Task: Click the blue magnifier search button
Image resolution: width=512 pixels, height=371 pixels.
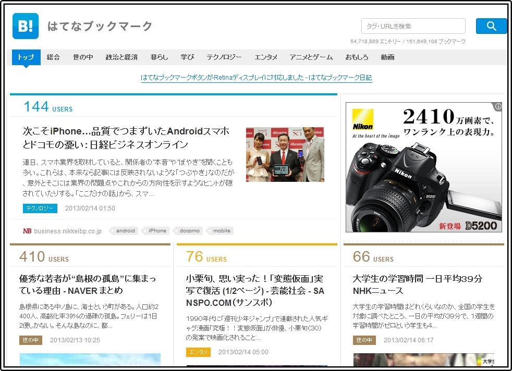Action: pos(491,26)
